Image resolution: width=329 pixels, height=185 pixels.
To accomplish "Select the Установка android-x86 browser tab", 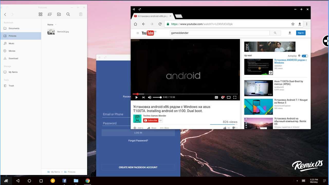I will click(153, 16).
